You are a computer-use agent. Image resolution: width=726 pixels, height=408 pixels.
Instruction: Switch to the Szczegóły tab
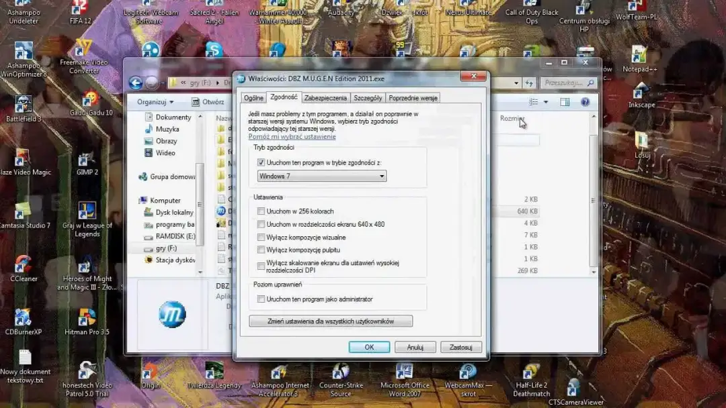368,98
